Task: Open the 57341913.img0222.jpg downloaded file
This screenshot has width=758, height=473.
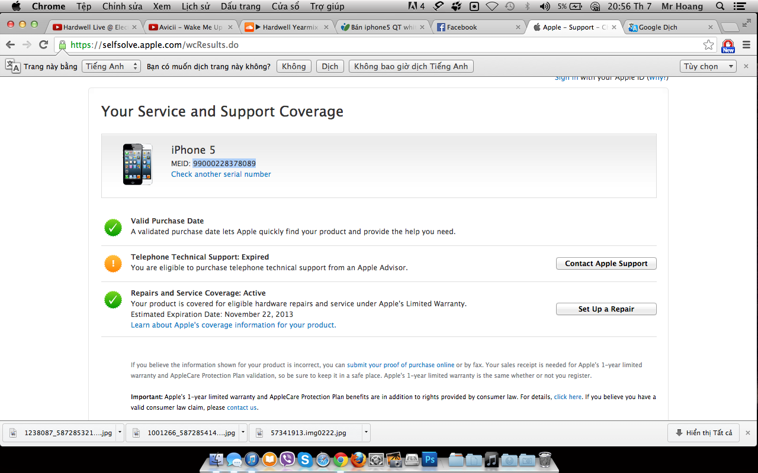Action: [x=305, y=433]
